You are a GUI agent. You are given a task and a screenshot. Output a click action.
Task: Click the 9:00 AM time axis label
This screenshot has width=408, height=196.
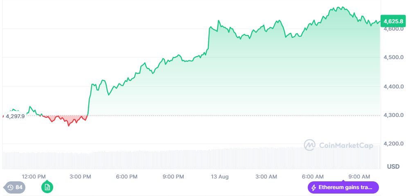[359, 176]
